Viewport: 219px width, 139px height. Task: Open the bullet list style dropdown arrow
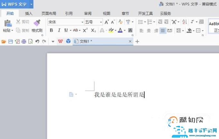tap(145, 22)
